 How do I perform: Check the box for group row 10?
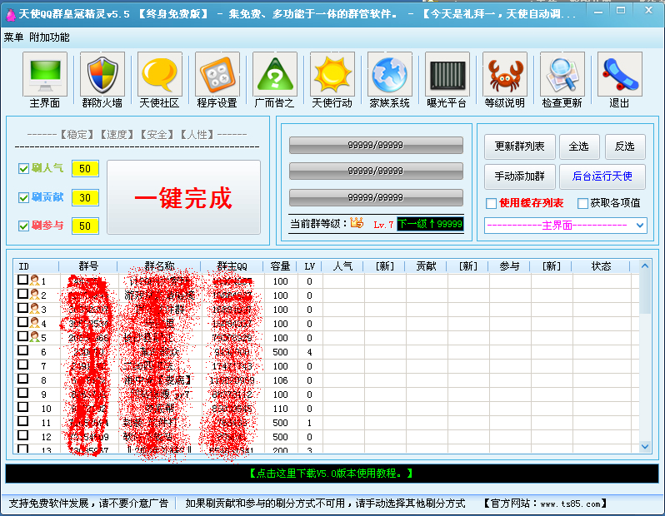[x=22, y=407]
